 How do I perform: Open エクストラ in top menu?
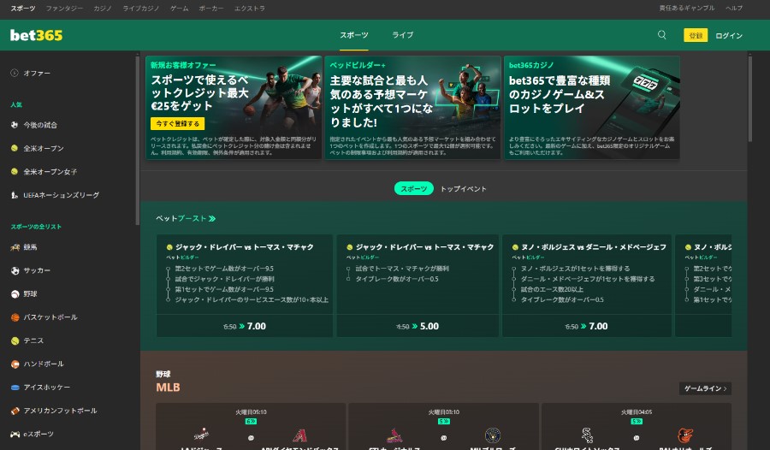(250, 9)
